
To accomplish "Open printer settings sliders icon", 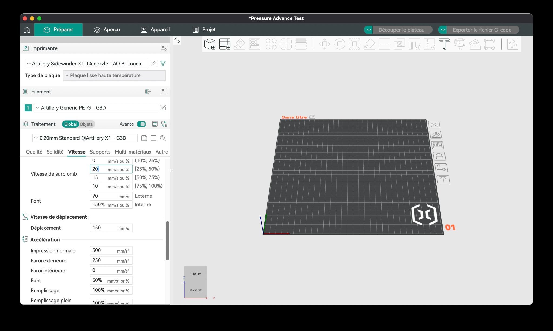I will coord(164,48).
